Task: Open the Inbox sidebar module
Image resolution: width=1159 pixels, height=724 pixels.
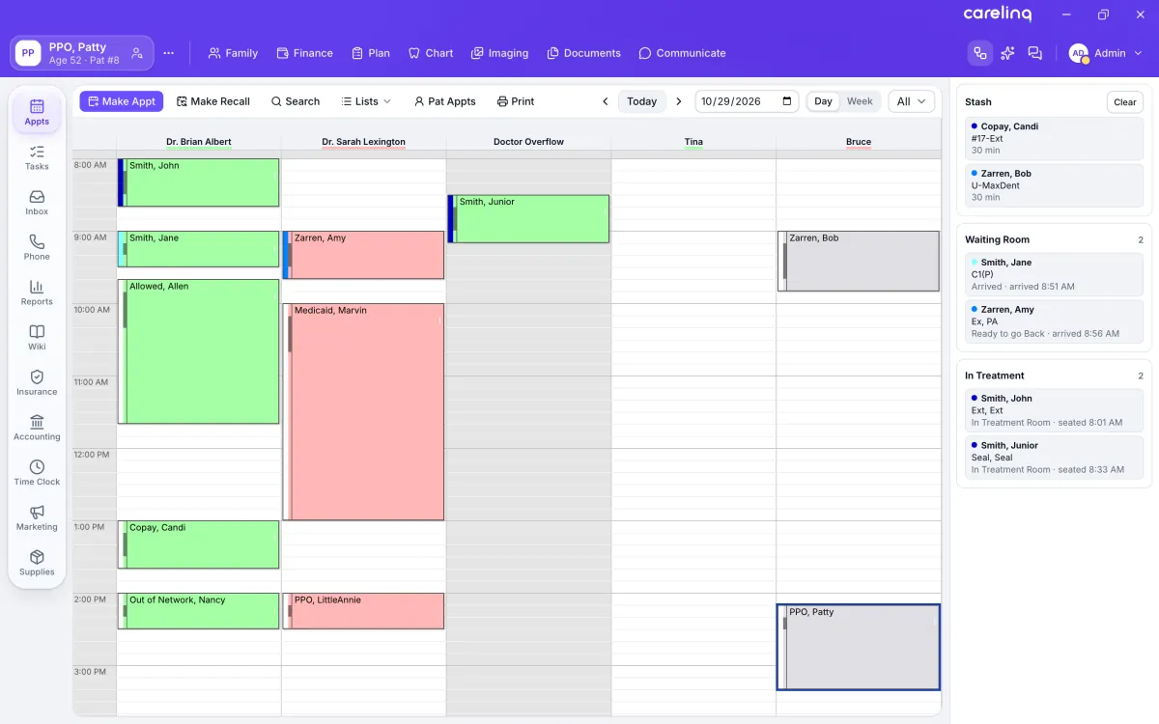Action: [x=37, y=203]
